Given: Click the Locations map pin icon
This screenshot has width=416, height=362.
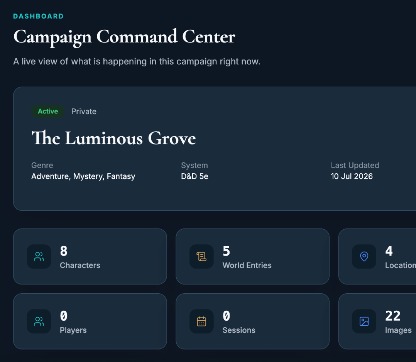Looking at the screenshot, I should pyautogui.click(x=364, y=256).
